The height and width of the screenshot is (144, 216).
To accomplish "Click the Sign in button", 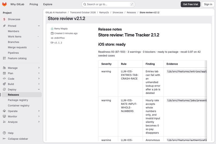I will point(208,4).
